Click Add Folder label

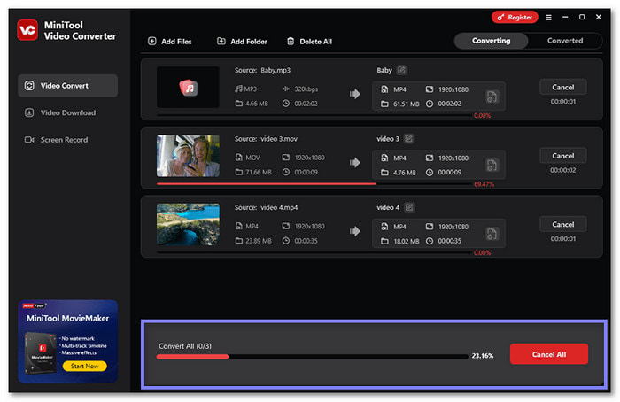(249, 42)
